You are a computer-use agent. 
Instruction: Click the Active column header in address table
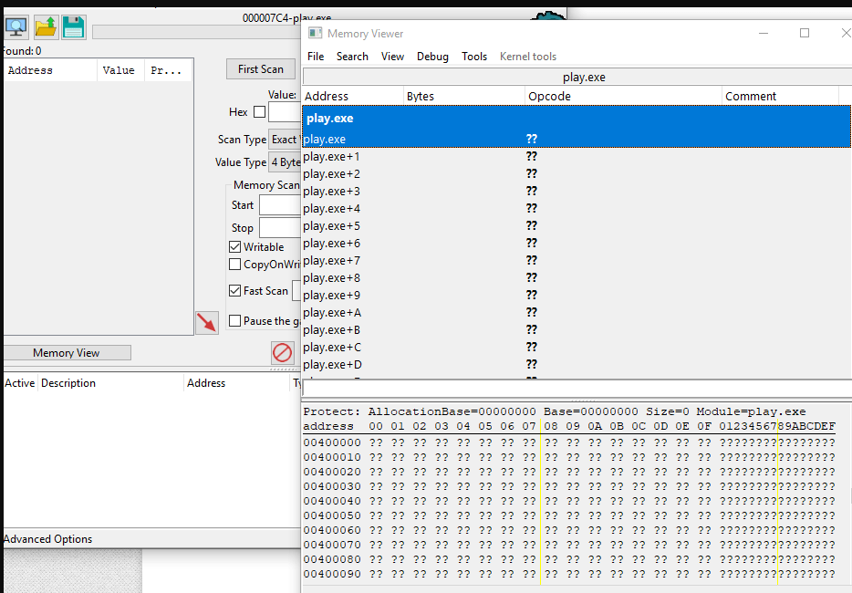coord(20,383)
